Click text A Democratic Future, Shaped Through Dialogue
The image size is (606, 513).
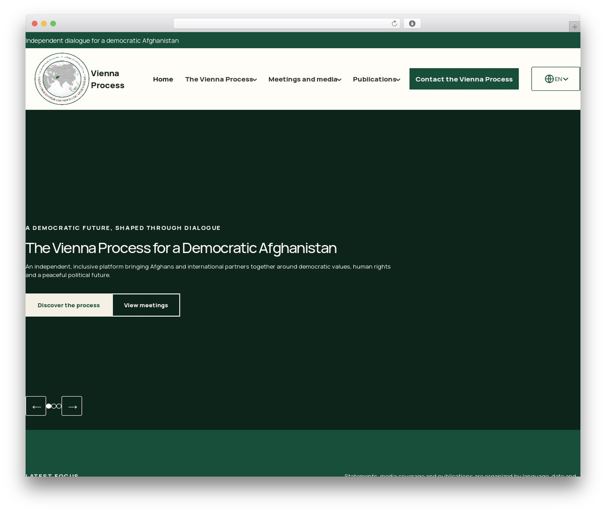click(123, 228)
